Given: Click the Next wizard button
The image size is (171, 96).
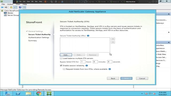Looking at the screenshot, I should [126, 78].
